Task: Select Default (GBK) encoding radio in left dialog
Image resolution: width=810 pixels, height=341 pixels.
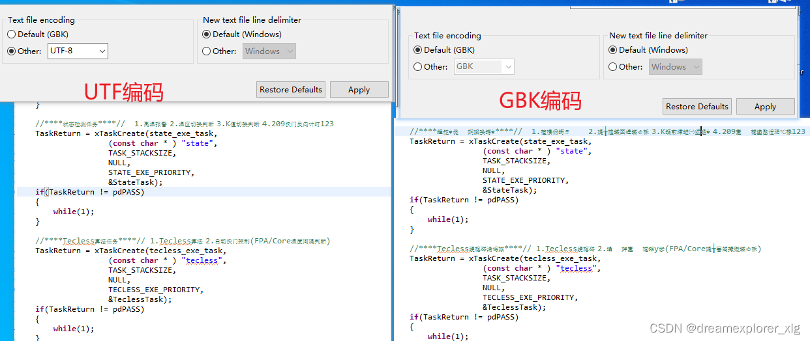Action: coord(12,34)
